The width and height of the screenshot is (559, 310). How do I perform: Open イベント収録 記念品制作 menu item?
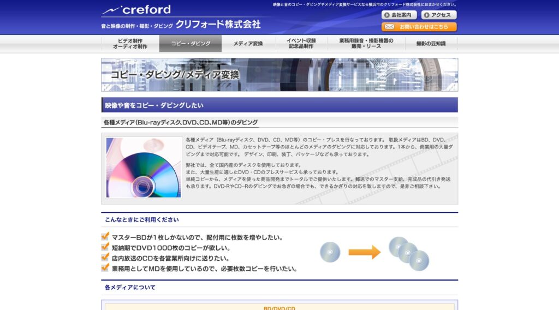pyautogui.click(x=301, y=44)
